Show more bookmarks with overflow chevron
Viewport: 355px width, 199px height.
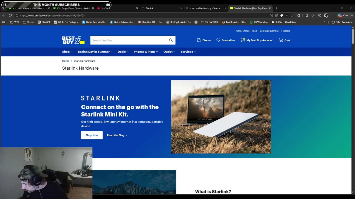point(325,22)
